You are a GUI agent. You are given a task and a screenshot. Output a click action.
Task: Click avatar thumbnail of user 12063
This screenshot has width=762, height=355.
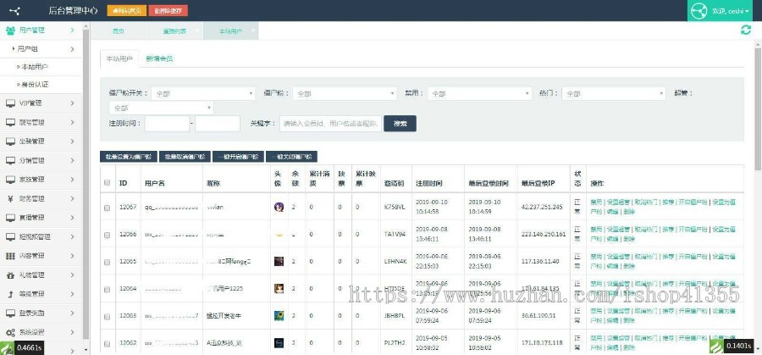(279, 316)
